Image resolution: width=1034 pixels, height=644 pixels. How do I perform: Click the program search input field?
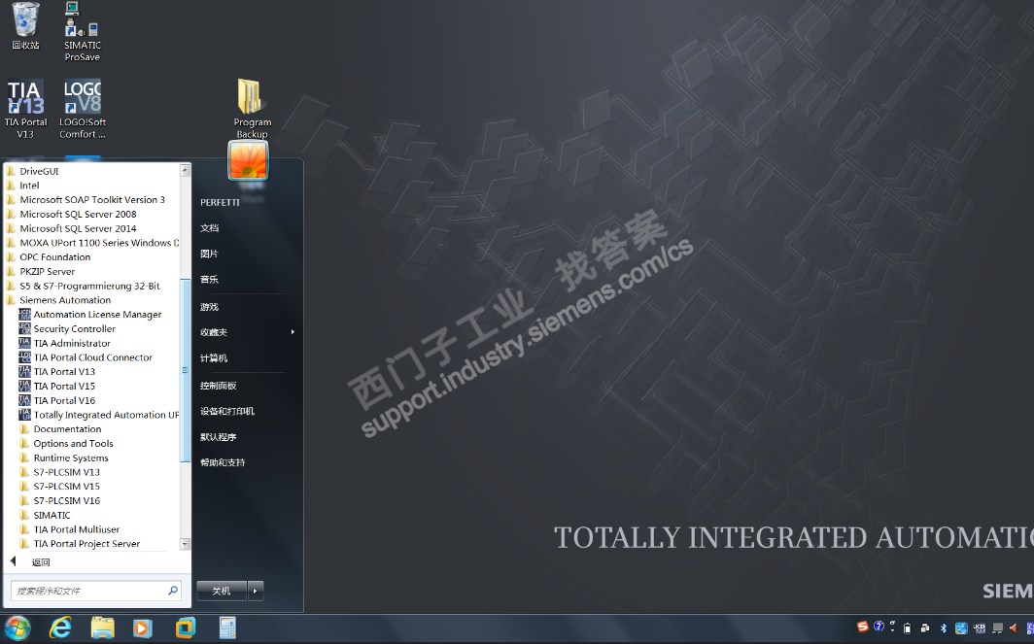coord(95,591)
